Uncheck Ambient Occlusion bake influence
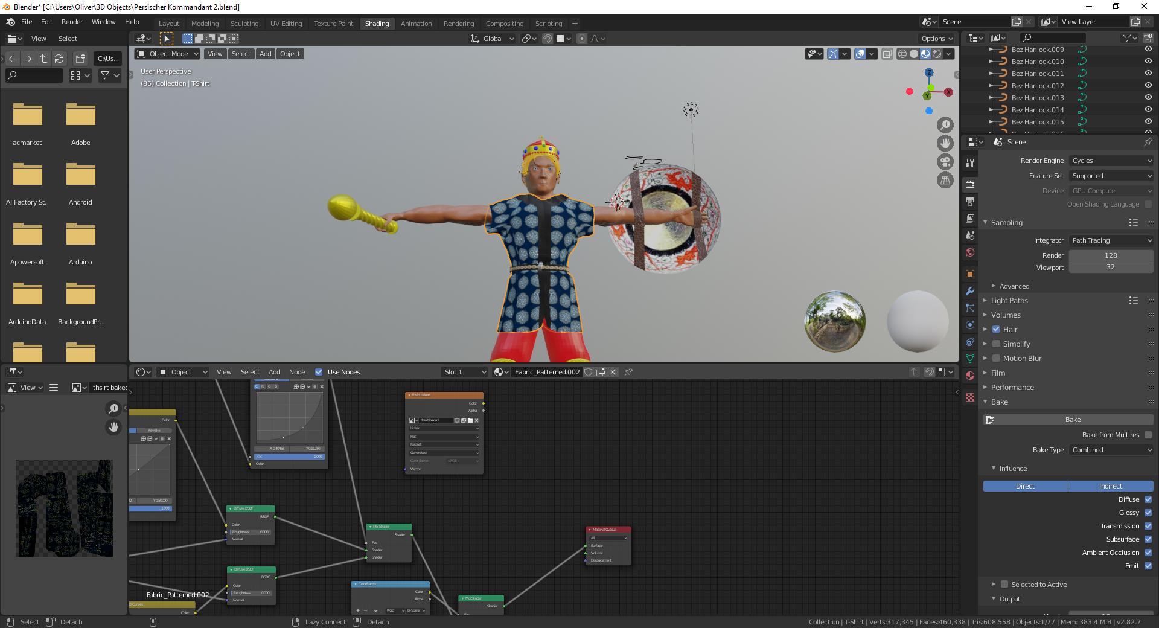 (x=1148, y=553)
